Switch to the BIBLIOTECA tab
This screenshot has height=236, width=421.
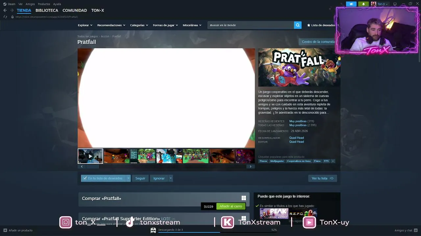pos(47,10)
